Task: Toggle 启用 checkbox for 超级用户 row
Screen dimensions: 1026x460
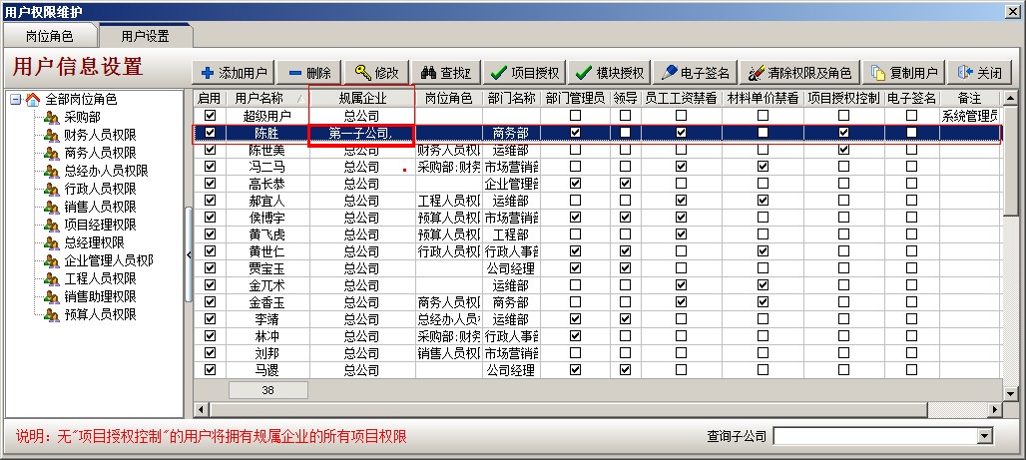Action: 210,116
